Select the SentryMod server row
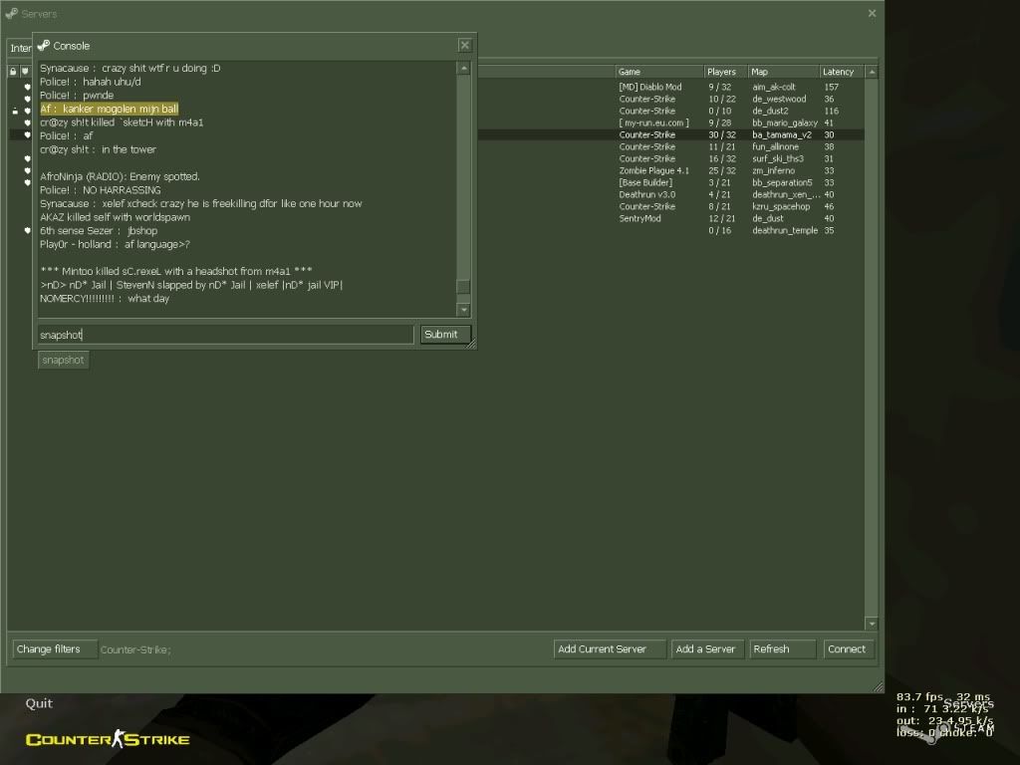The width and height of the screenshot is (1020, 765). (670, 218)
